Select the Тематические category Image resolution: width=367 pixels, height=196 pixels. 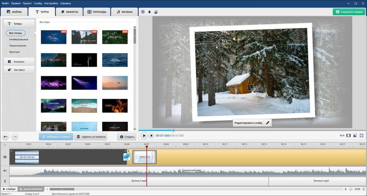pos(17,46)
